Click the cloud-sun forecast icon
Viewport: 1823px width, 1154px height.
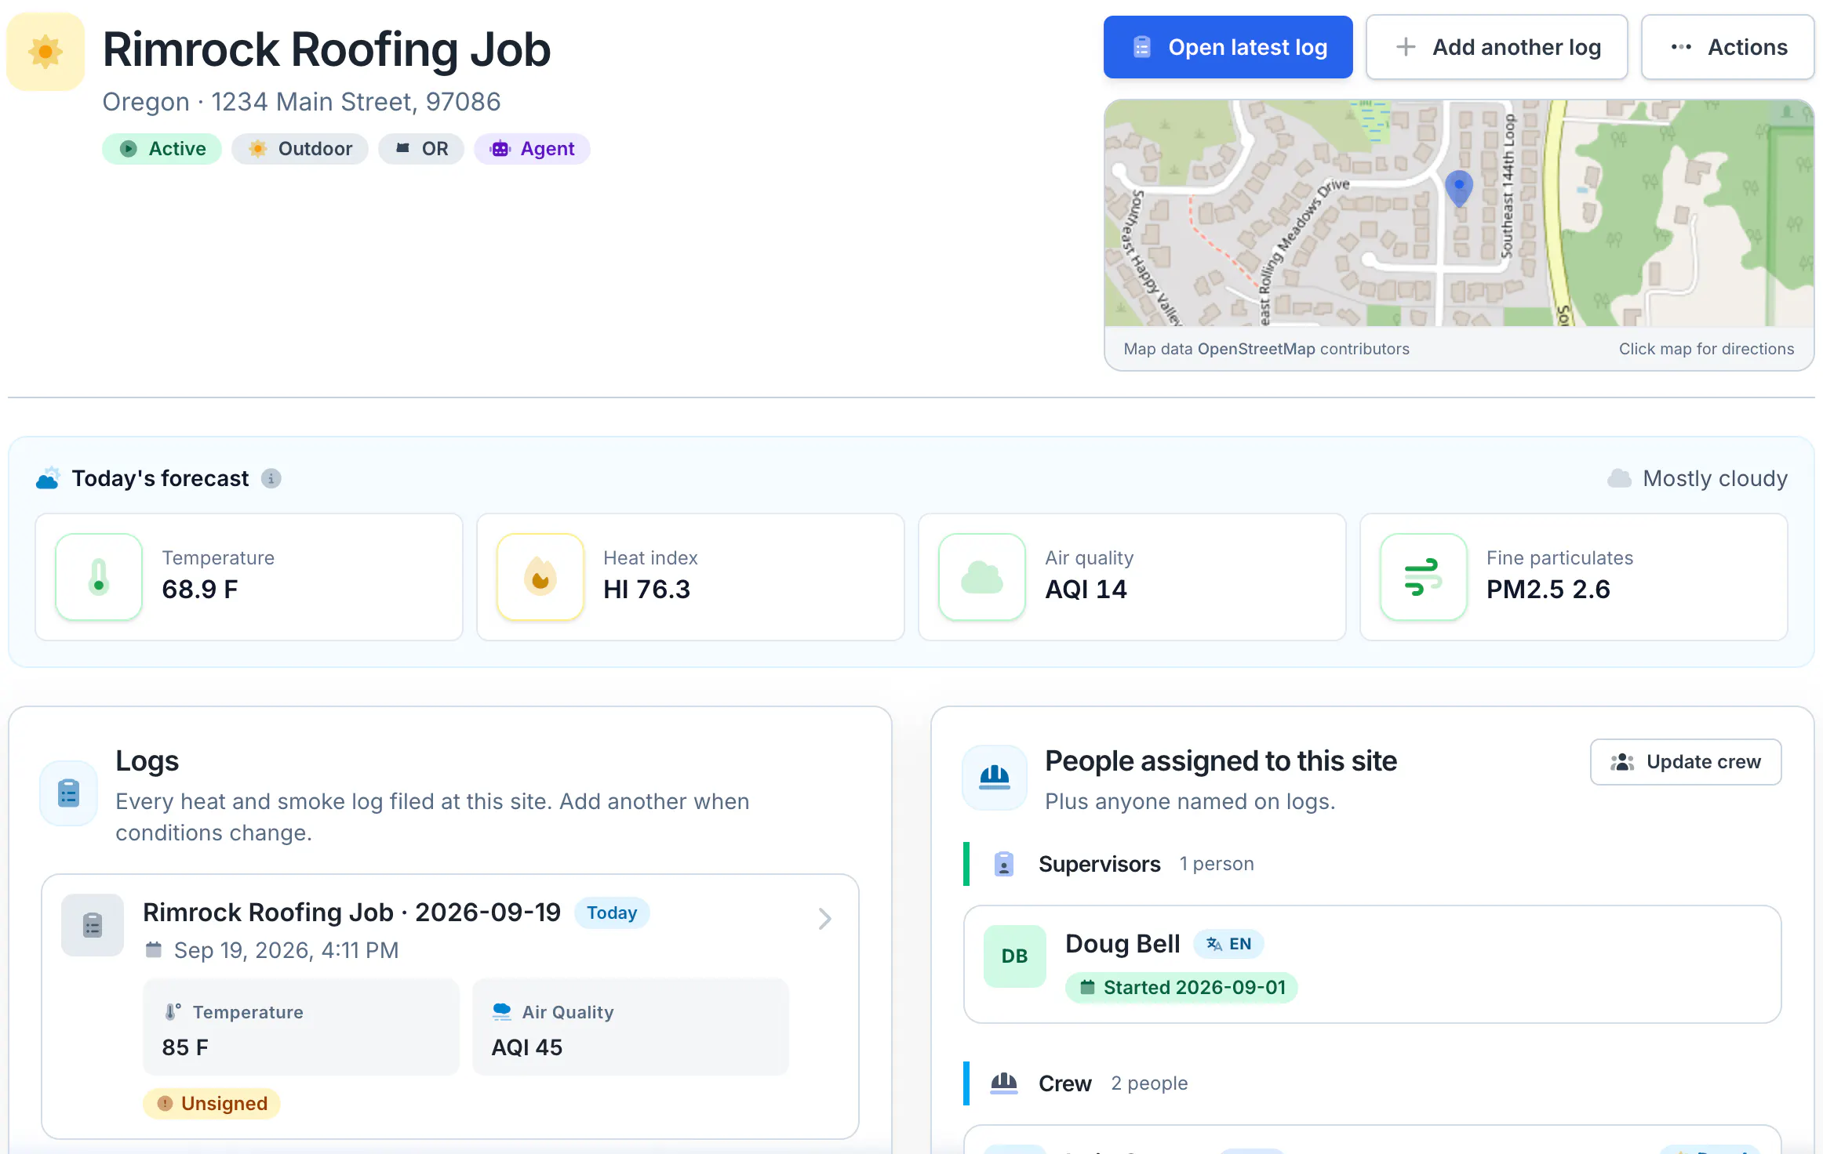pos(48,478)
